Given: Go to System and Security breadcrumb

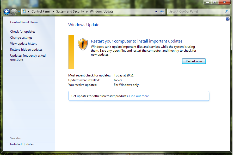Looking at the screenshot, I should (x=70, y=11).
